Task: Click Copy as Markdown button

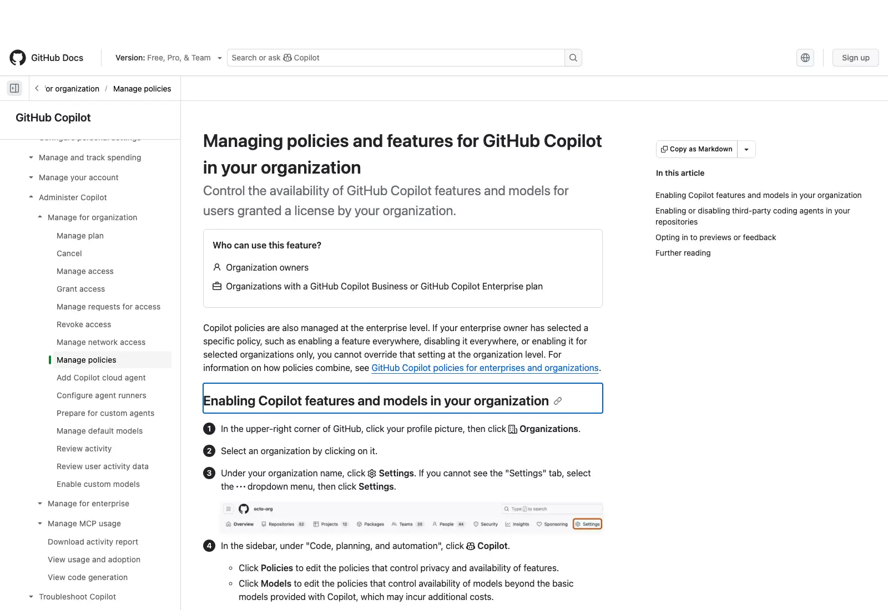Action: coord(697,149)
